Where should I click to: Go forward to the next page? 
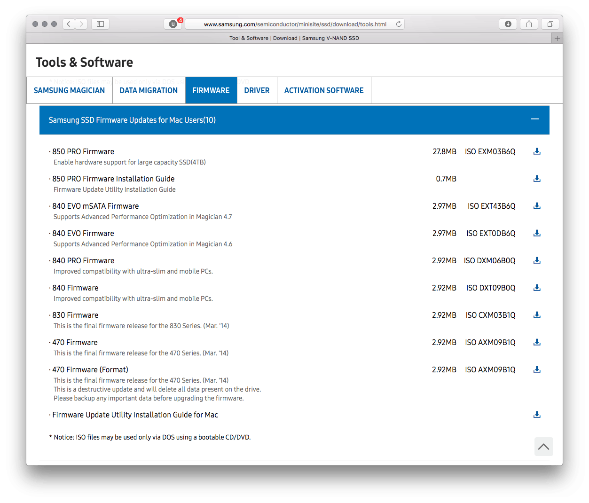point(81,24)
